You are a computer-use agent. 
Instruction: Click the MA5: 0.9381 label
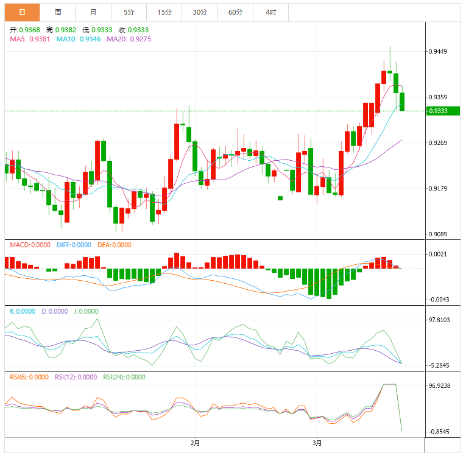(x=30, y=39)
